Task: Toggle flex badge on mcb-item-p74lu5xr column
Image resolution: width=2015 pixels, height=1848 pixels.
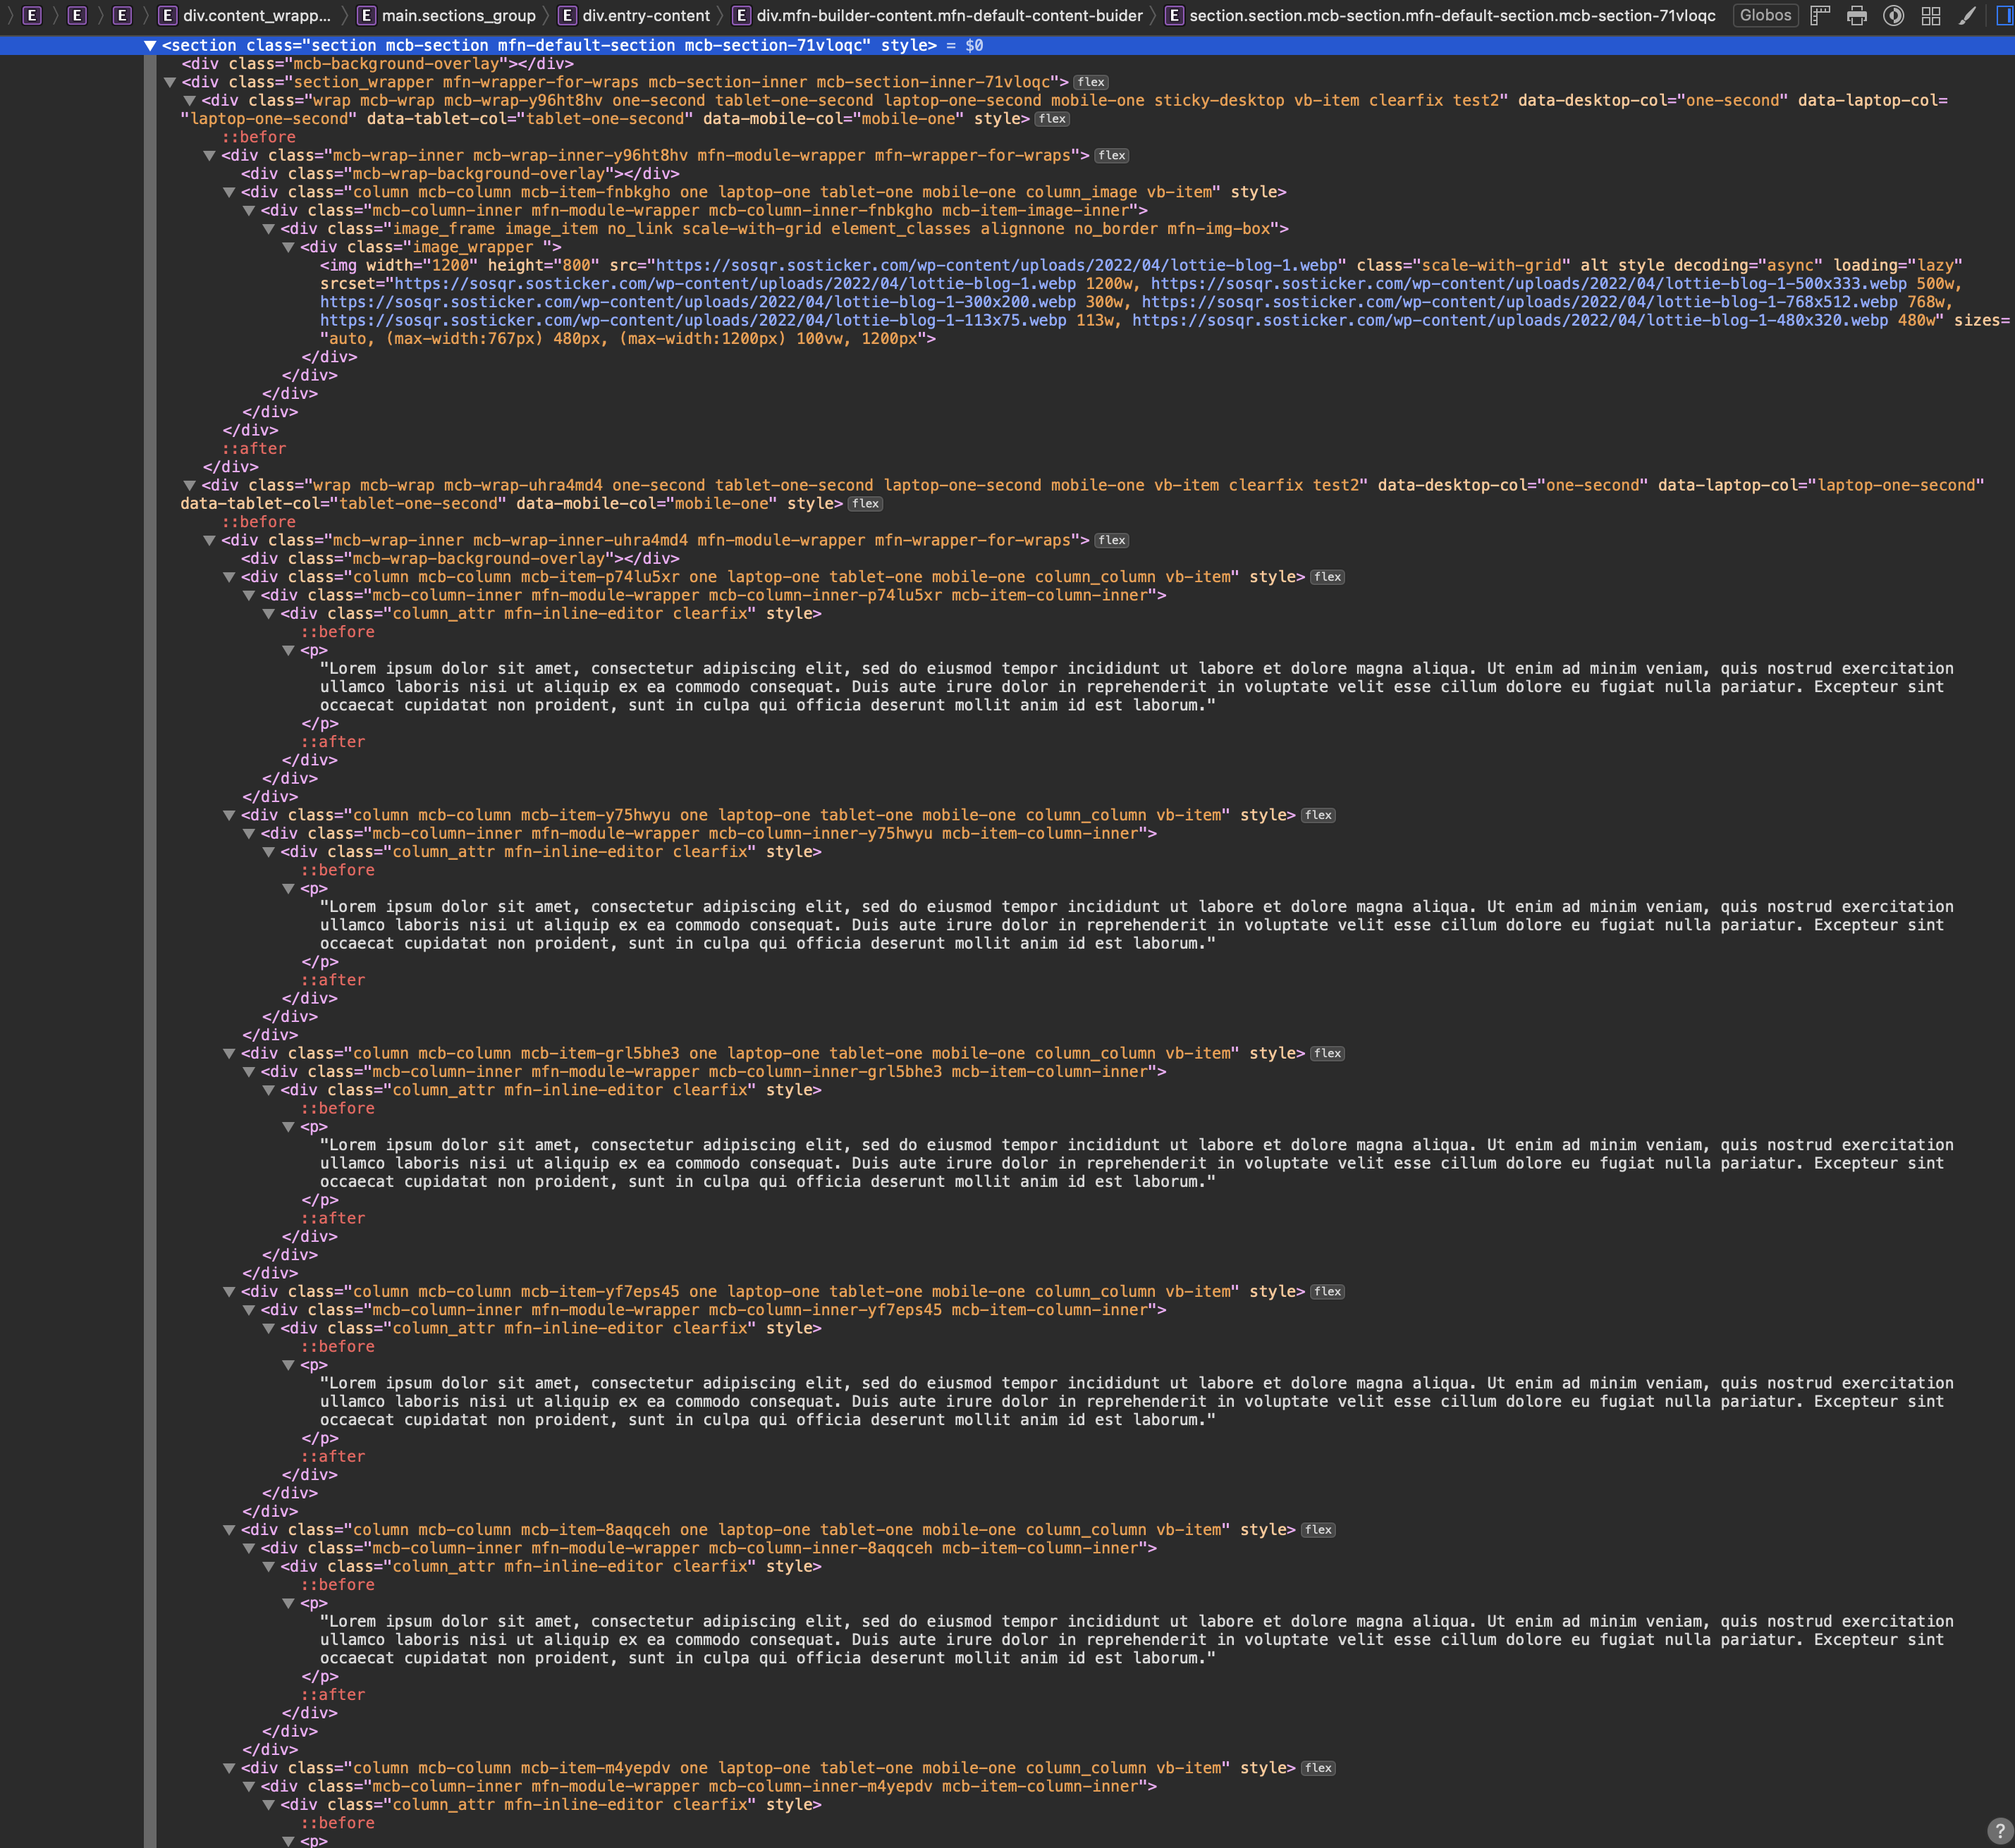Action: pyautogui.click(x=1327, y=577)
